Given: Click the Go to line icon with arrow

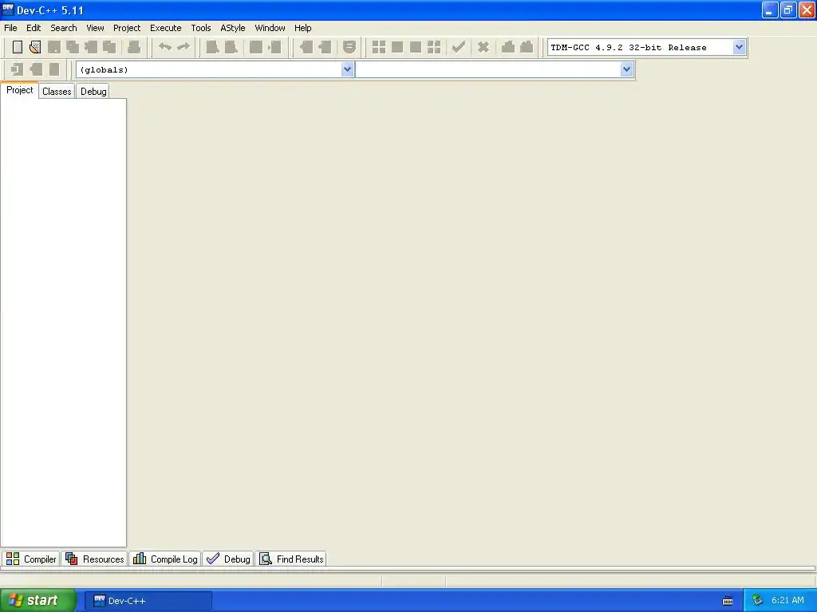Looking at the screenshot, I should click(x=274, y=47).
